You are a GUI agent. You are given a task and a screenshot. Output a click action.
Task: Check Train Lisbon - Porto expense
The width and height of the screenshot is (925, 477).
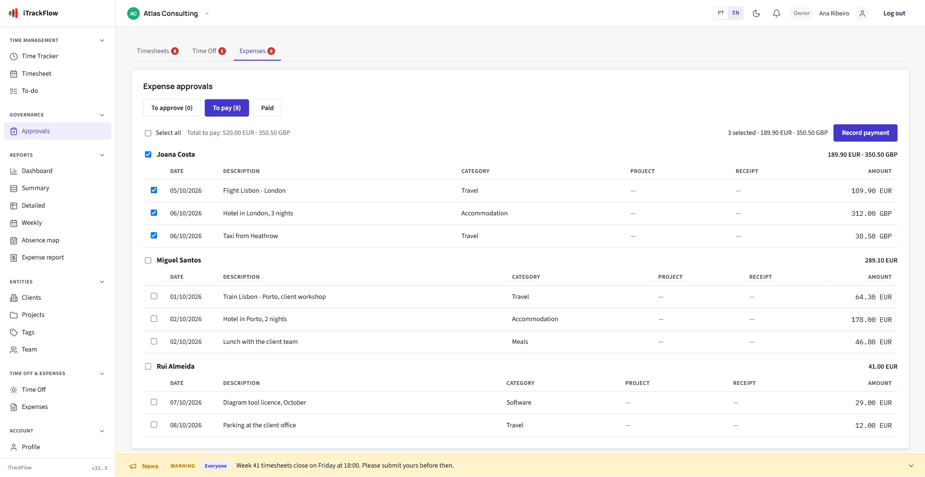[154, 296]
